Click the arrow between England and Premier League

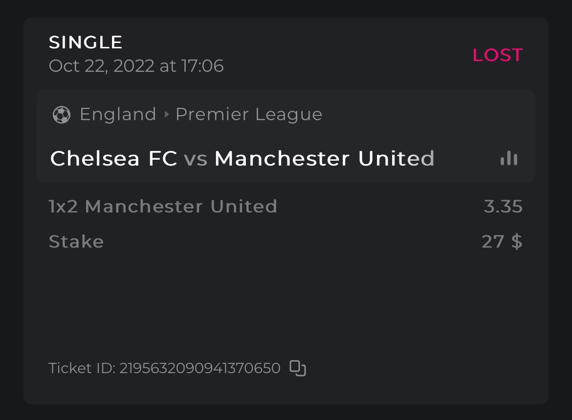(x=166, y=115)
